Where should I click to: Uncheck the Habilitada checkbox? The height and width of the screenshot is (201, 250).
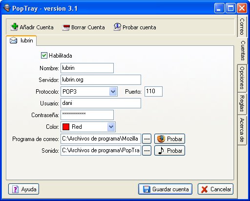[44, 56]
